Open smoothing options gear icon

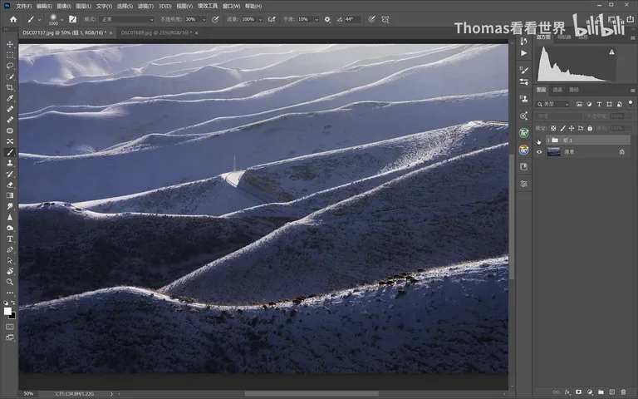coord(327,19)
